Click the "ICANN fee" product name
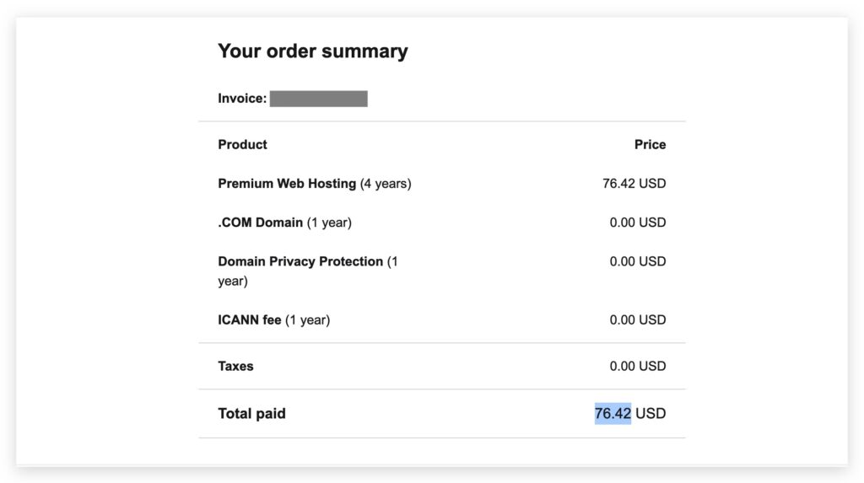Image resolution: width=864 pixels, height=483 pixels. click(249, 320)
